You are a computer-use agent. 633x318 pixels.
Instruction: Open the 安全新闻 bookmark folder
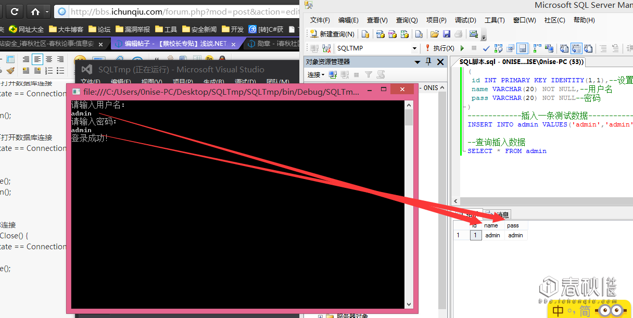click(199, 29)
